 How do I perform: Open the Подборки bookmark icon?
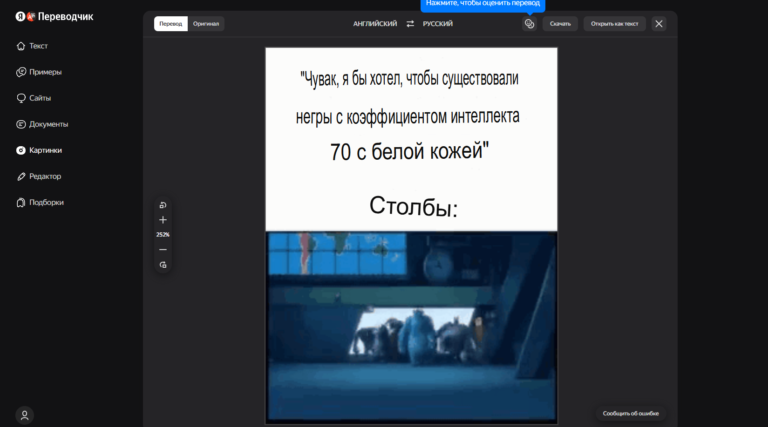(x=21, y=203)
